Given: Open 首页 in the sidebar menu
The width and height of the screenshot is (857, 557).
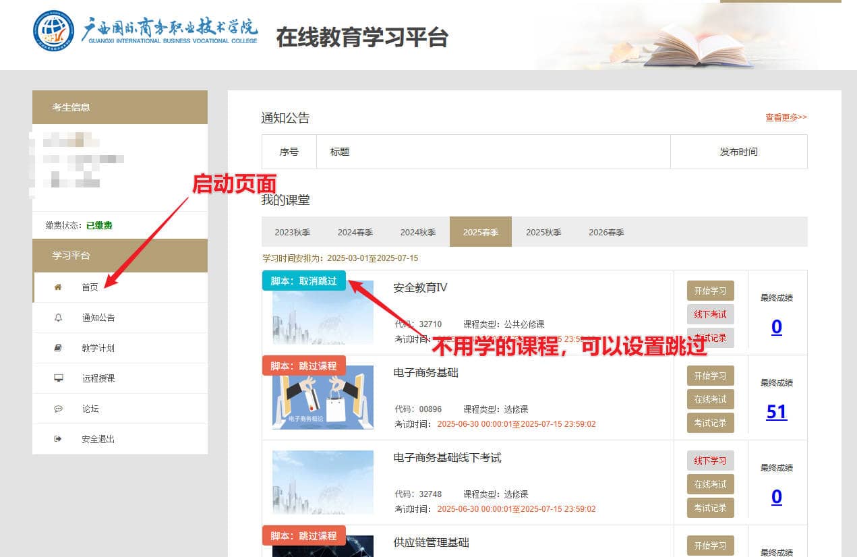Looking at the screenshot, I should [x=120, y=287].
